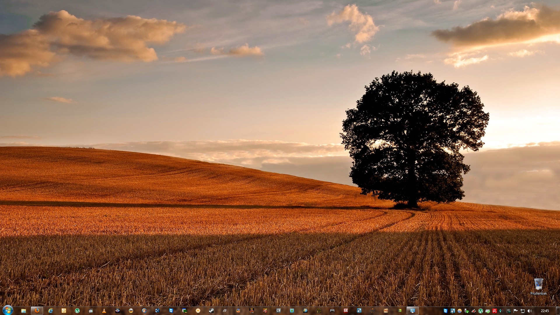Screen dimensions: 560x315
Task: Launch Internet Explorer from the taskbar
Action: 50,311
